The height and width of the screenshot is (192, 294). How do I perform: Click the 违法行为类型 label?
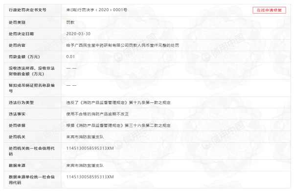point(21,102)
